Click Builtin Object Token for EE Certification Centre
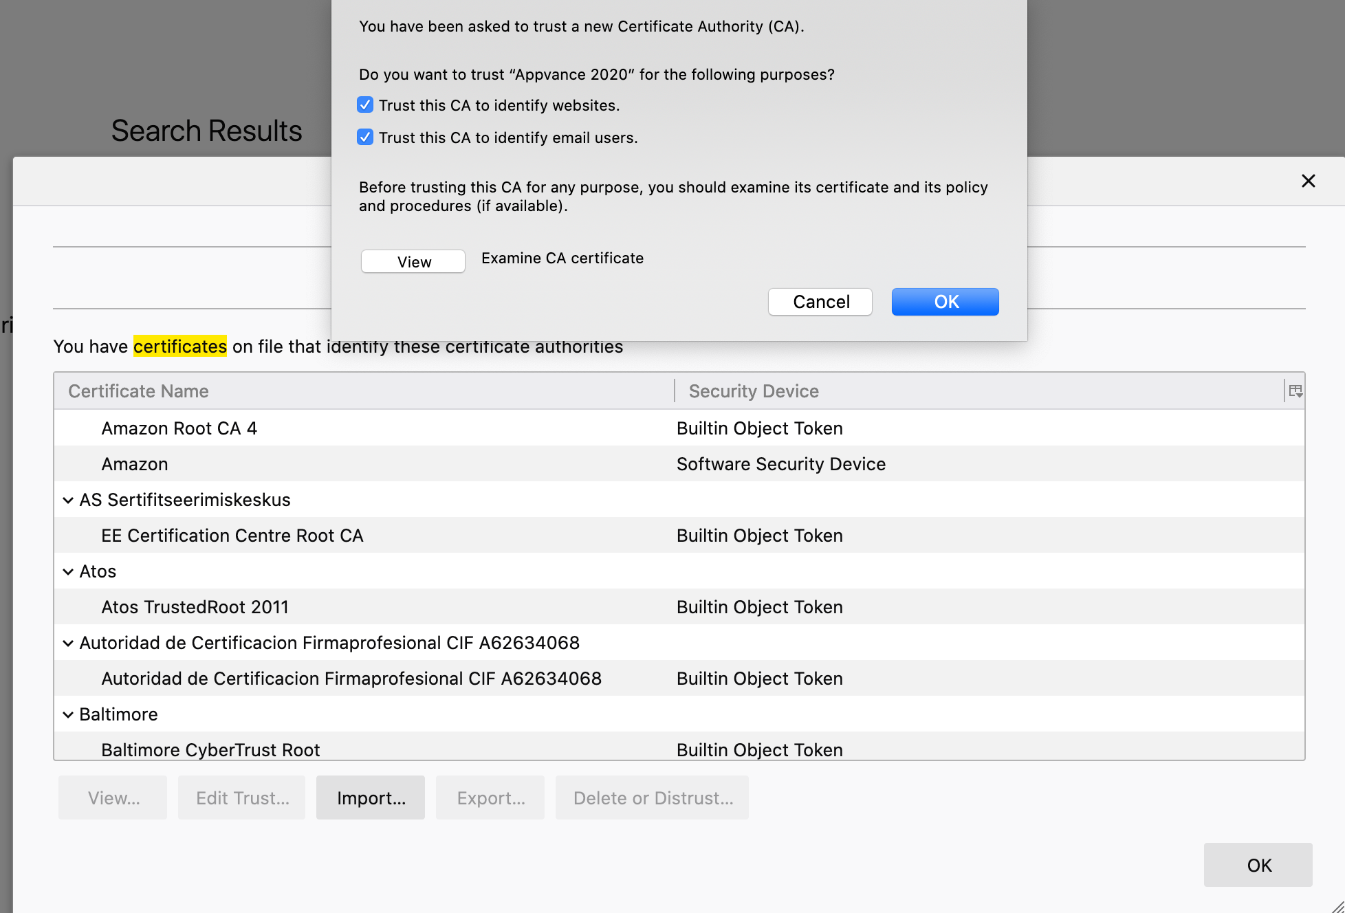 [x=760, y=536]
